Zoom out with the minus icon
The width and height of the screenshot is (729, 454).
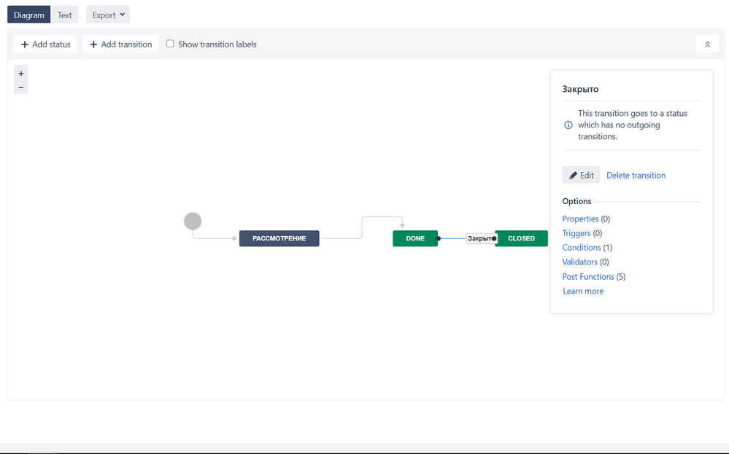21,87
